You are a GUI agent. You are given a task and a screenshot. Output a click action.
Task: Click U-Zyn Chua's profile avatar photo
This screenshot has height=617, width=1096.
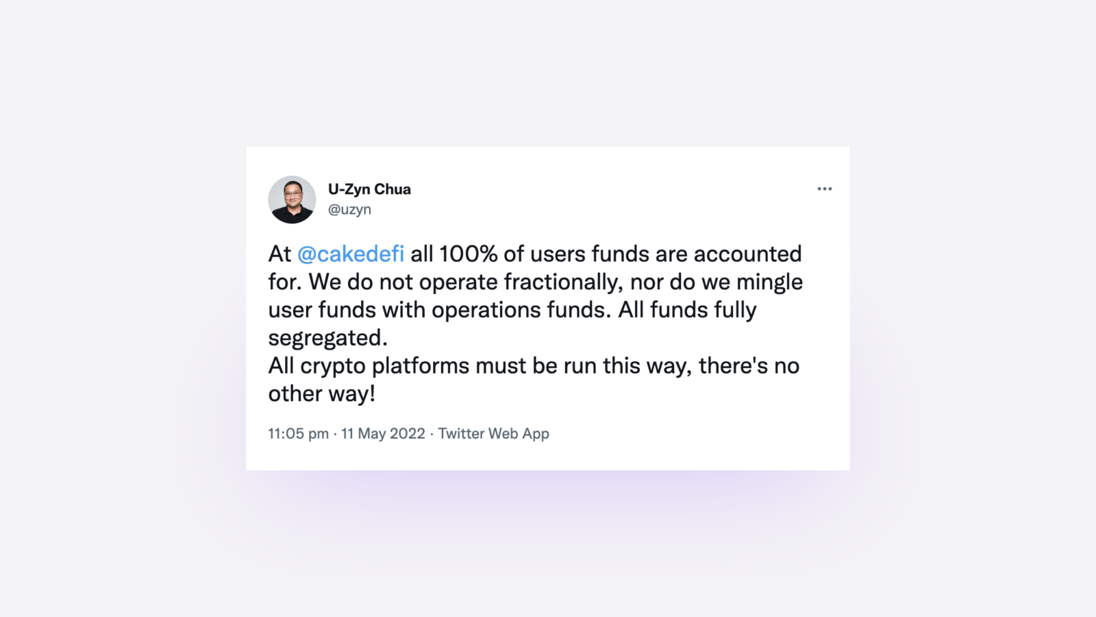(x=292, y=199)
